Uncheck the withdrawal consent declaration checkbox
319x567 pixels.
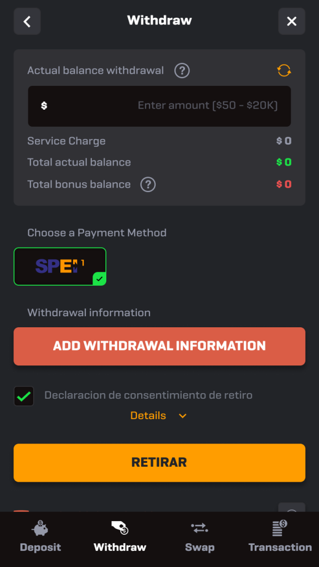coord(24,396)
